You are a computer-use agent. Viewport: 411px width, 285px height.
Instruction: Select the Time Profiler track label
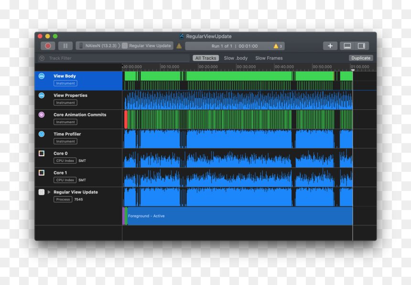point(67,134)
